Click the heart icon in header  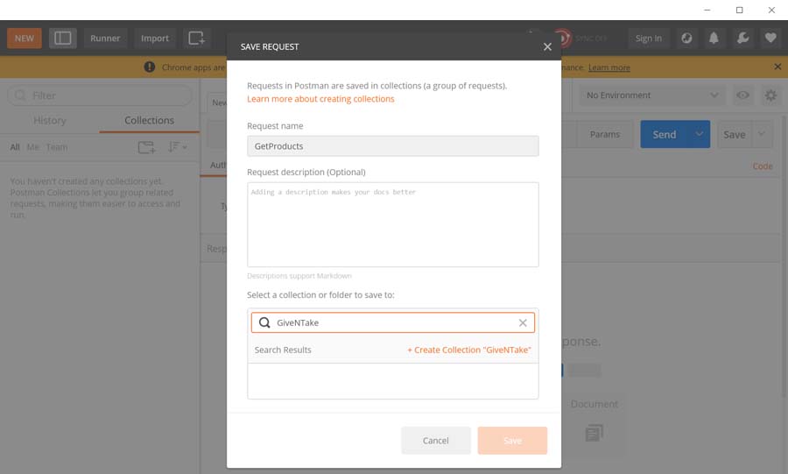[770, 39]
